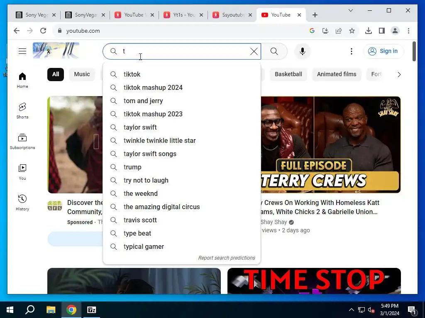This screenshot has width=425, height=318.
Task: Expand the tab search dropdown arrow
Action: pos(350,10)
